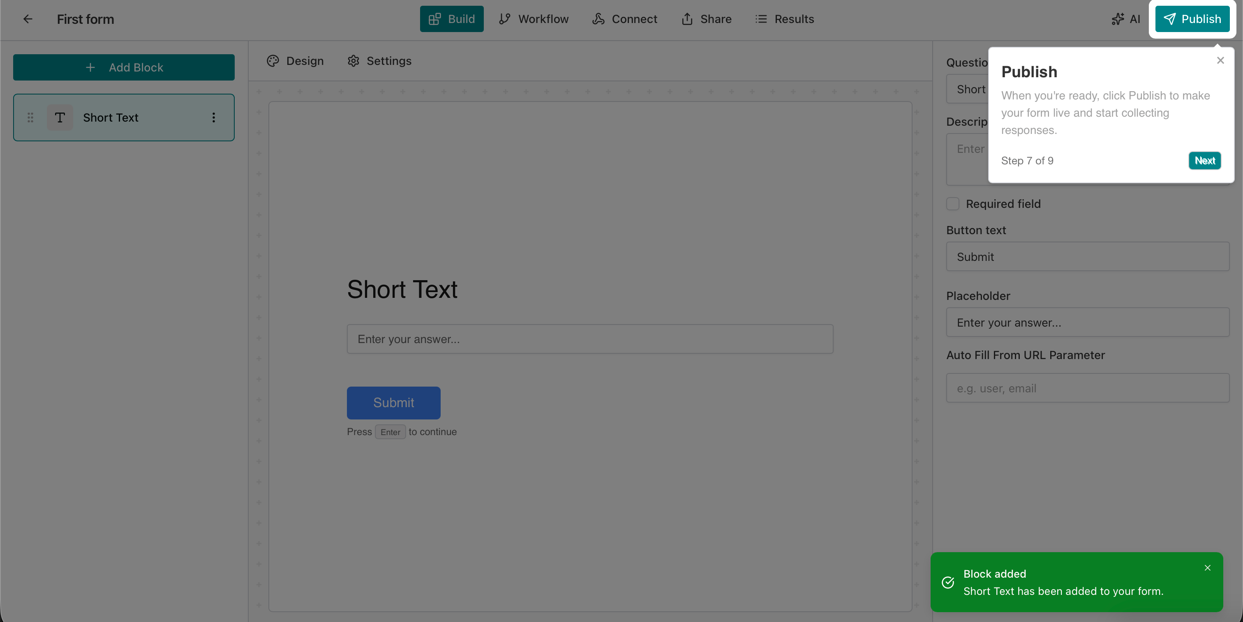Screen dimensions: 1243x622
Task: Enable the Required field checkbox
Action: (x=952, y=204)
